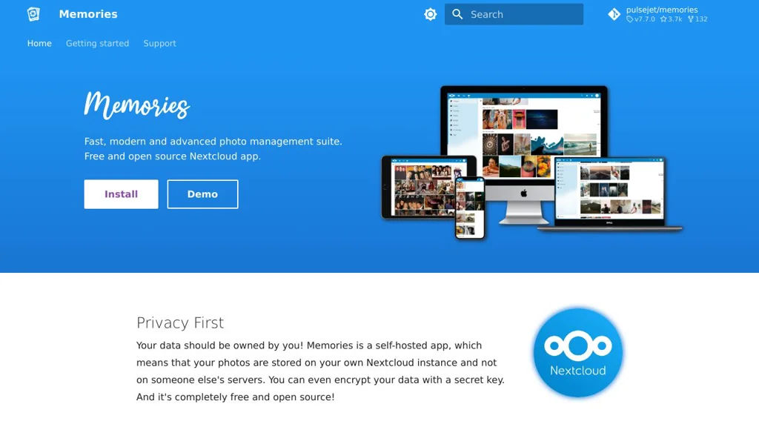Screen dimensions: 759x427
Task: Click the Memories logo icon in header
Action: click(x=33, y=14)
